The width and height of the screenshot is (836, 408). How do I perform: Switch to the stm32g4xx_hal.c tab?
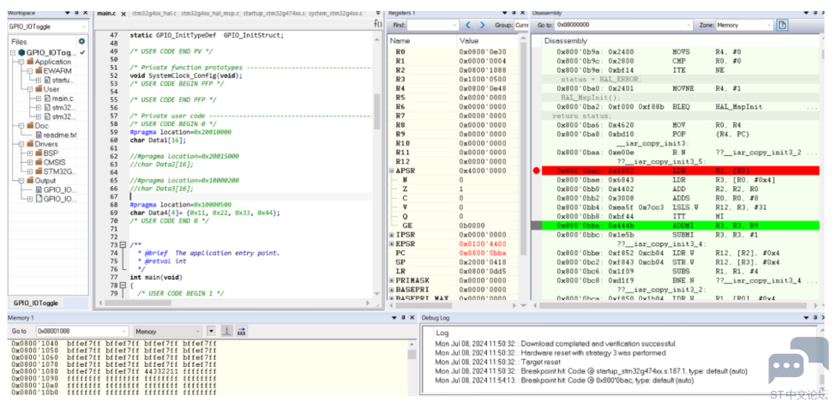153,13
